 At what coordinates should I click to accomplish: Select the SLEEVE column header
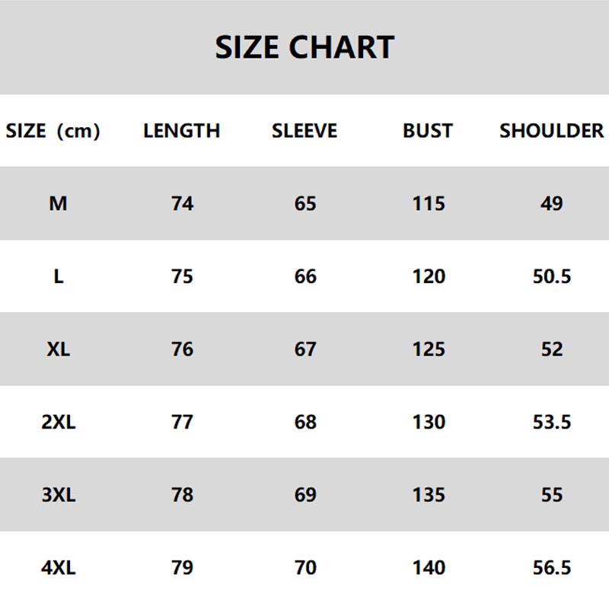point(304,131)
